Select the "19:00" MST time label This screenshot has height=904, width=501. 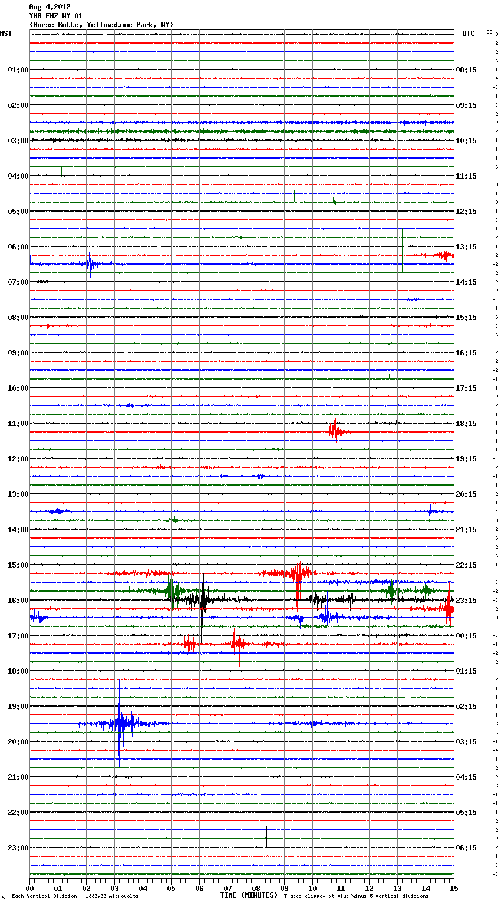[18, 707]
